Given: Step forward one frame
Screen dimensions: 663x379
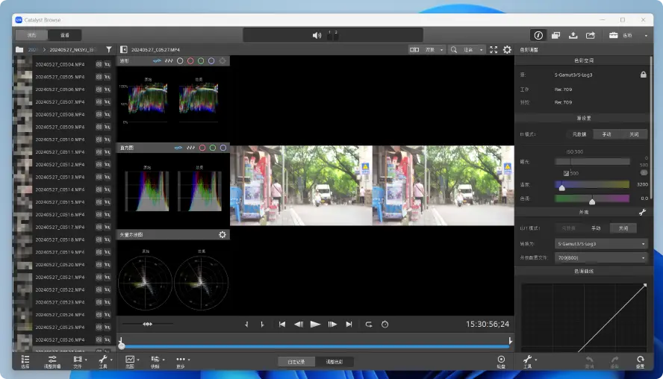Looking at the screenshot, I should click(332, 324).
